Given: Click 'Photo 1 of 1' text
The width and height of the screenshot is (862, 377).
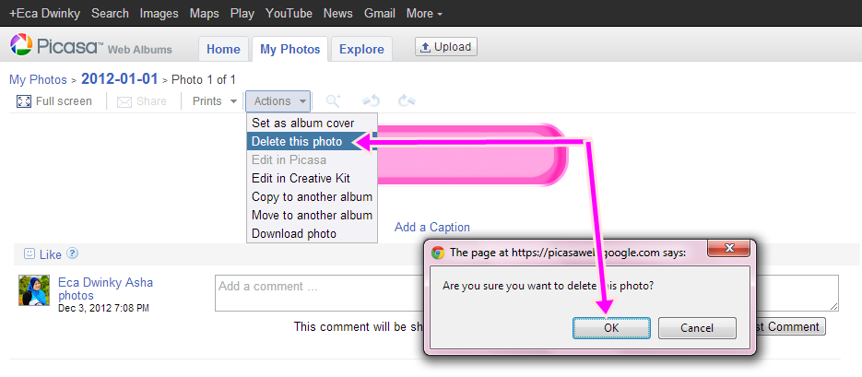Looking at the screenshot, I should pyautogui.click(x=204, y=79).
